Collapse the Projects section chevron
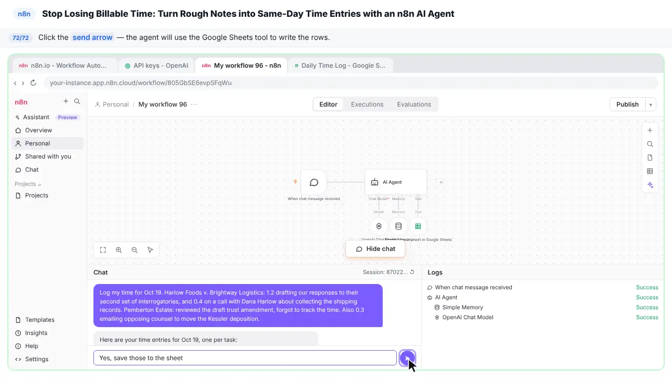This screenshot has width=672, height=378. [x=39, y=184]
